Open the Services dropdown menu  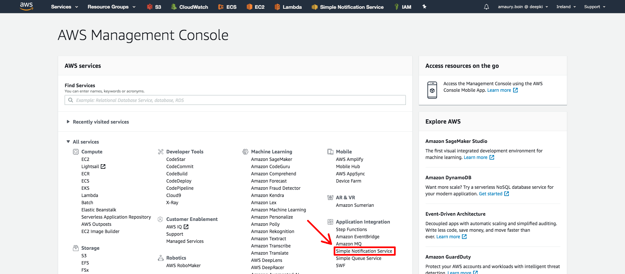(x=64, y=7)
